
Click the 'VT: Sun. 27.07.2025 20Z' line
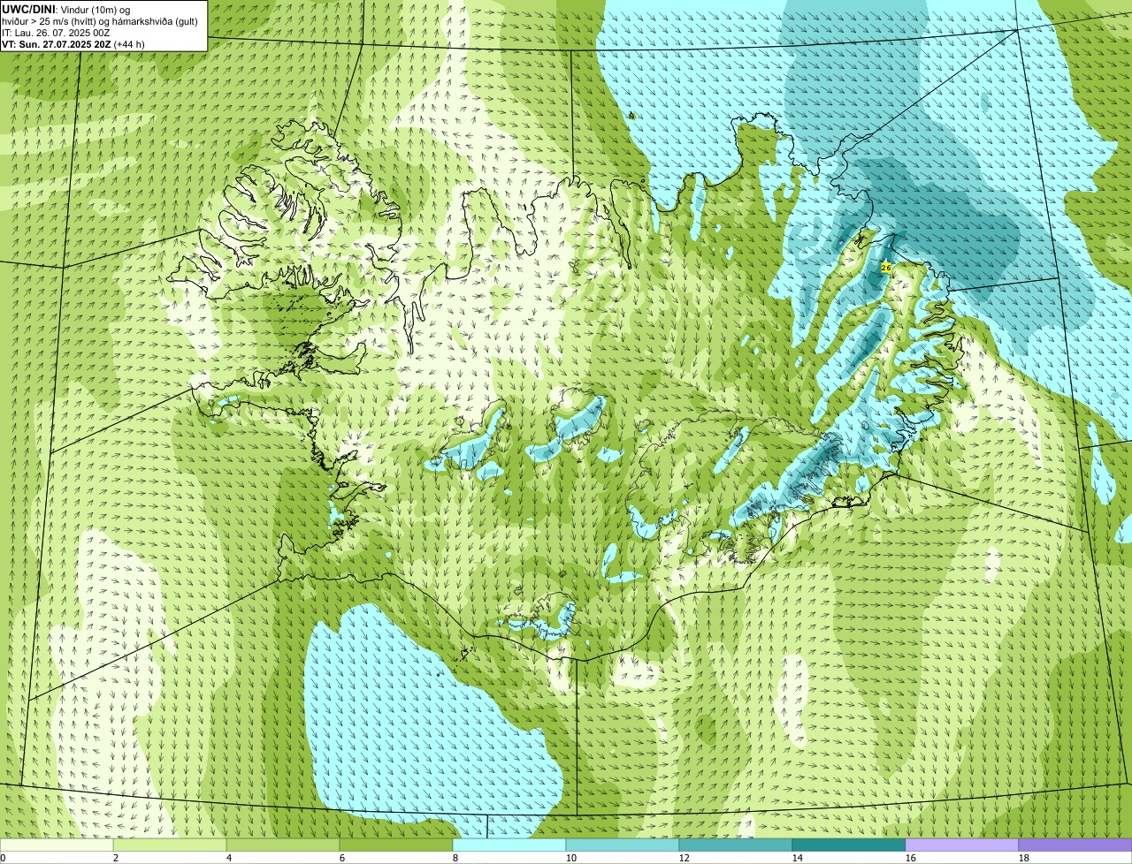coord(73,43)
